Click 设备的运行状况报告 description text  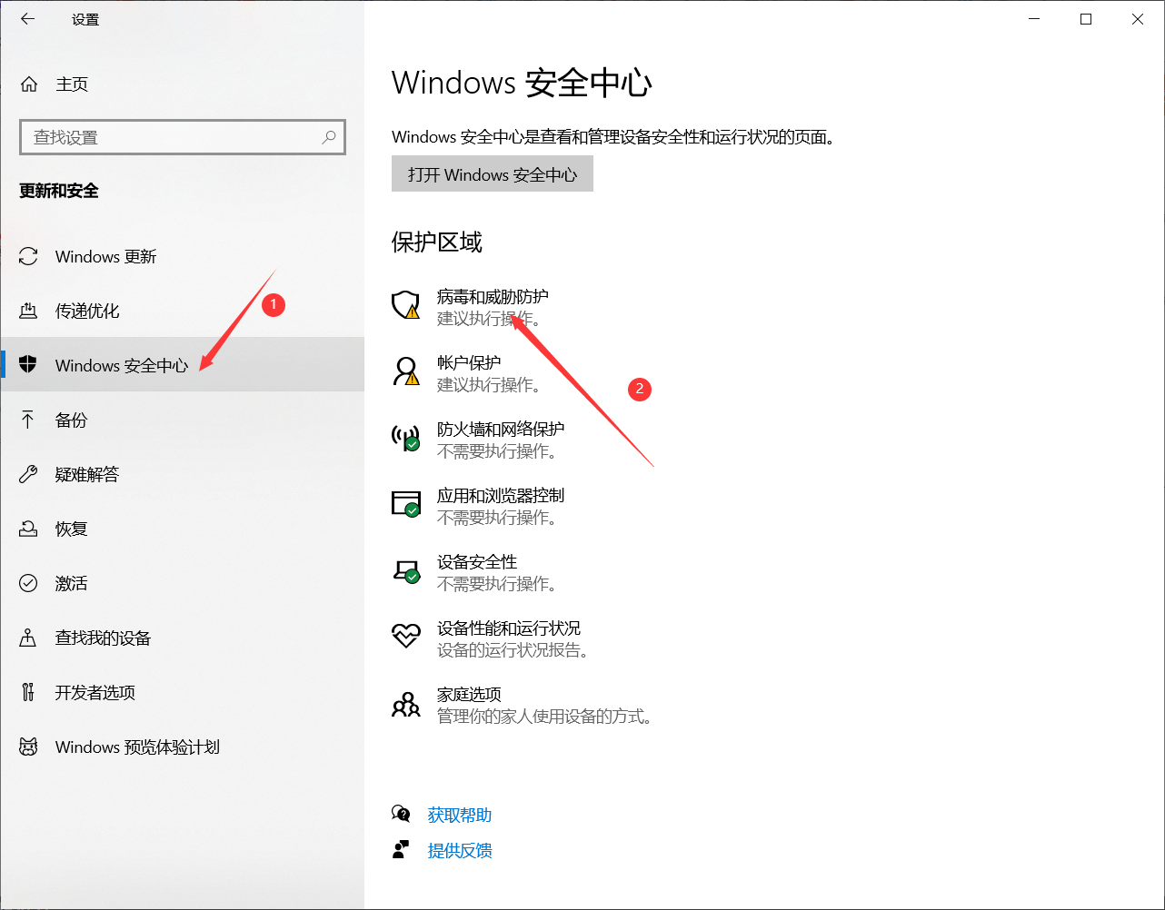pos(515,650)
